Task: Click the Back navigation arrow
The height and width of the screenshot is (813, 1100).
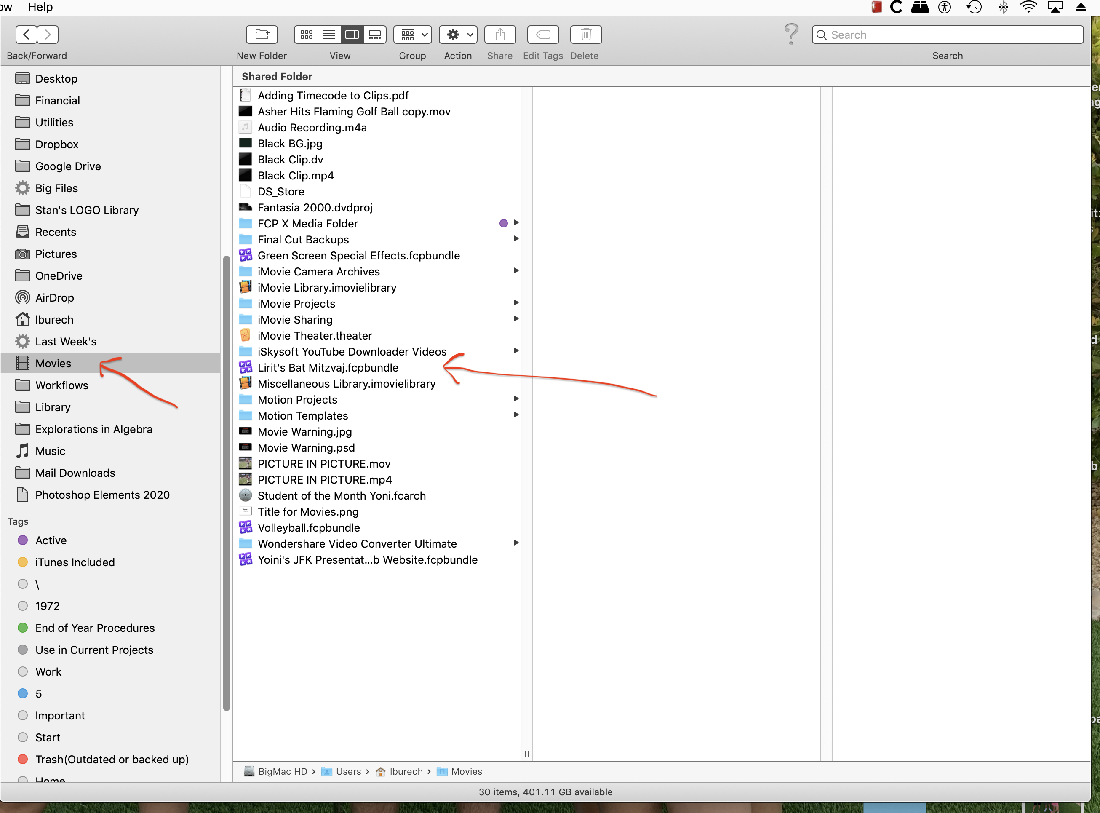Action: [27, 35]
